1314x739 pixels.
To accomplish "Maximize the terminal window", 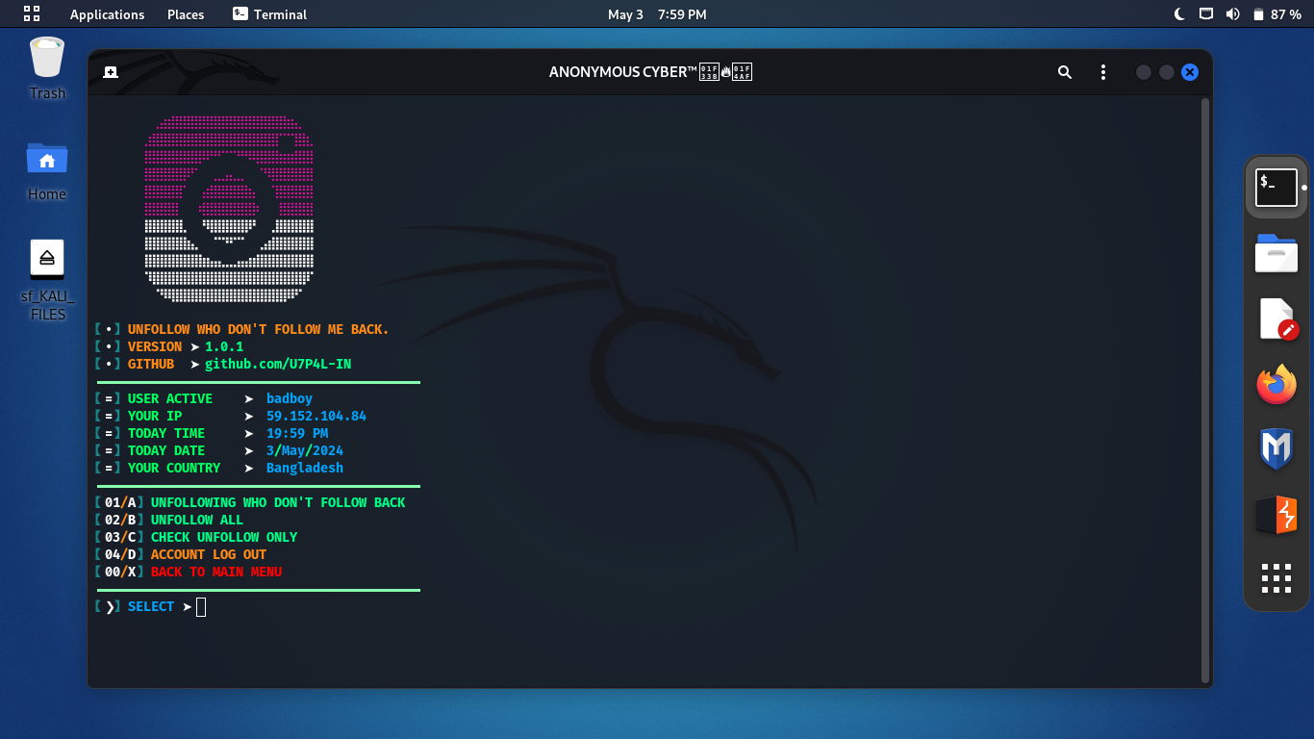I will click(1167, 72).
